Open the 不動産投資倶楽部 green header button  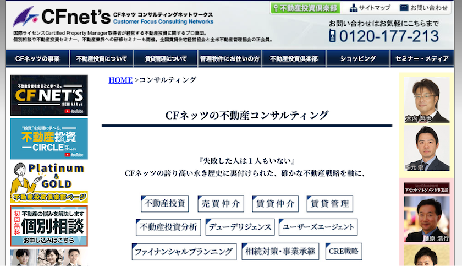point(306,8)
